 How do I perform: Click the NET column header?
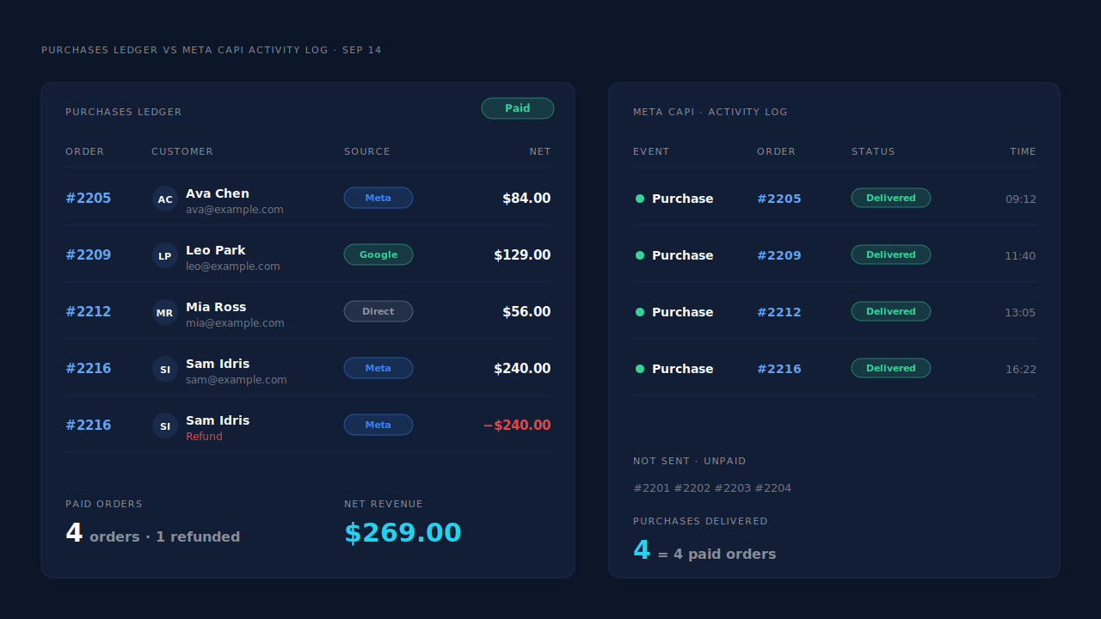click(x=540, y=151)
